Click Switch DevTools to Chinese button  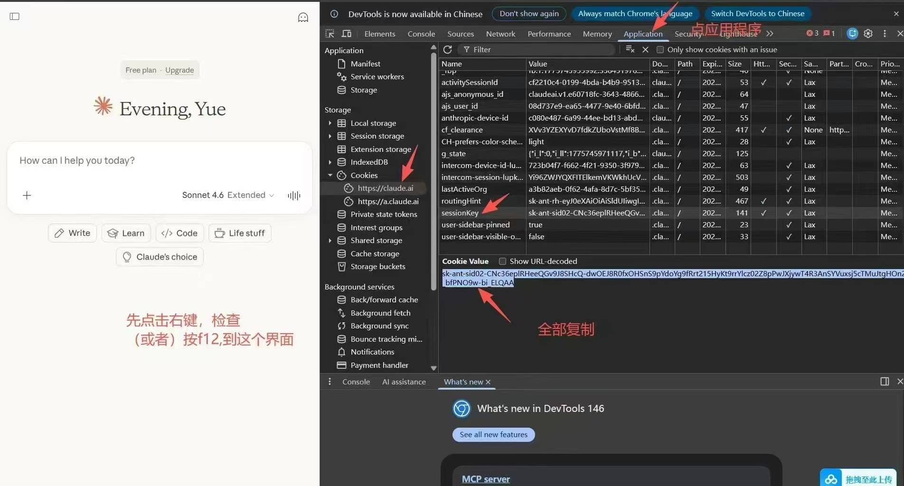tap(758, 14)
